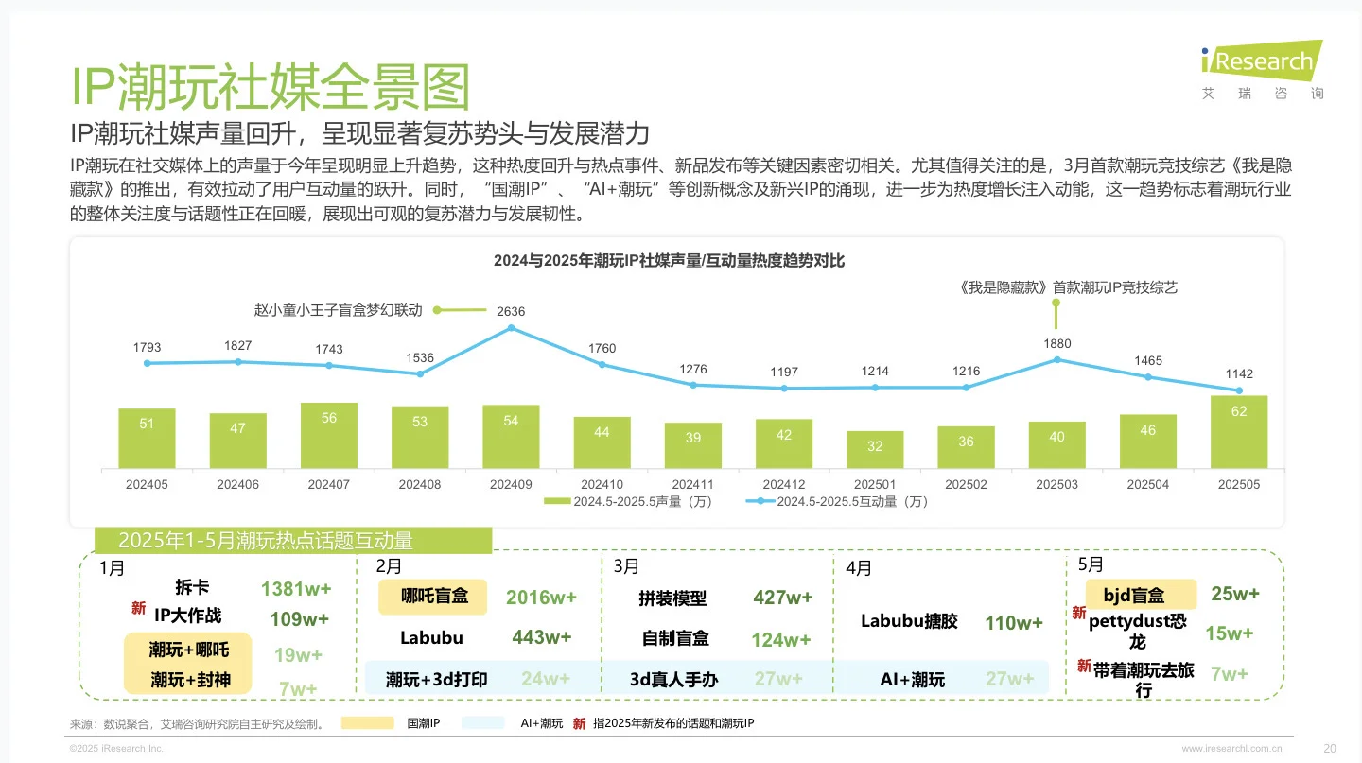Click the value 427w+

(783, 598)
